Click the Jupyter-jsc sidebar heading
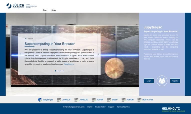 pos(153,27)
